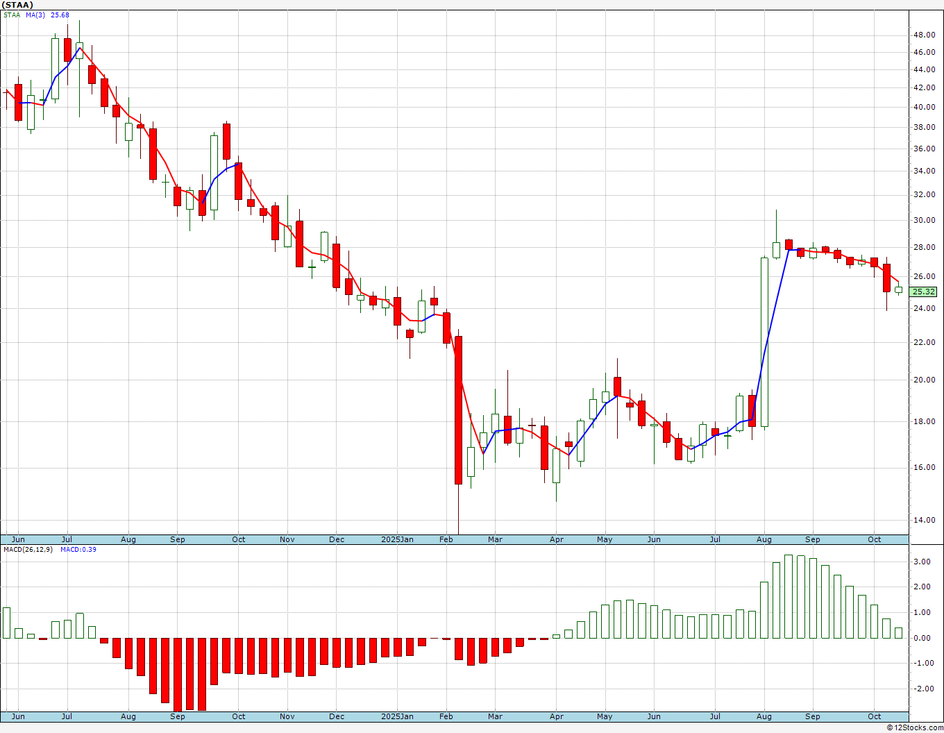Select Nov on the price chart date axis
This screenshot has height=733, width=944.
(x=287, y=539)
